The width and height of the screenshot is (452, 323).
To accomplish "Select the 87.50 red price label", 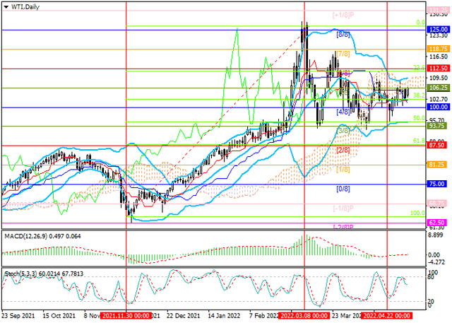I will pos(437,145).
